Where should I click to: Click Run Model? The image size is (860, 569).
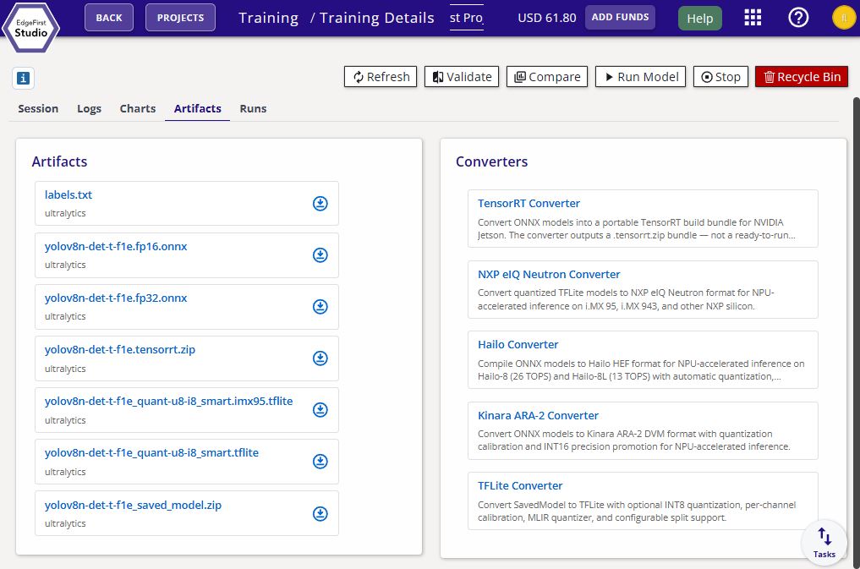pyautogui.click(x=641, y=77)
